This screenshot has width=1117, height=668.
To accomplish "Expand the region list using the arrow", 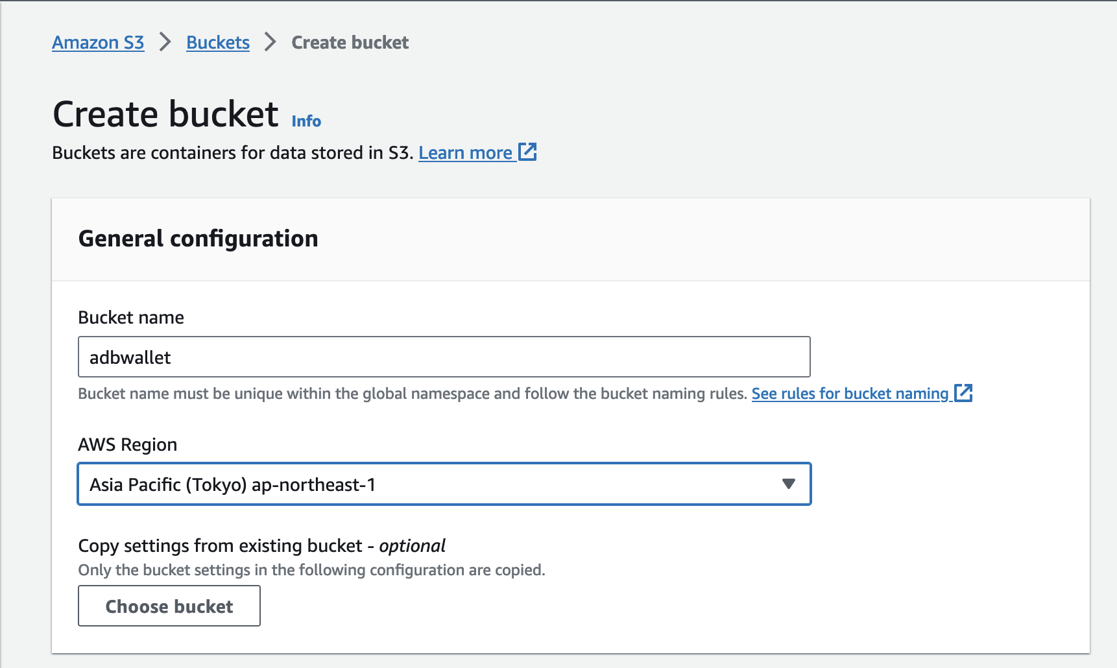I will (x=789, y=484).
